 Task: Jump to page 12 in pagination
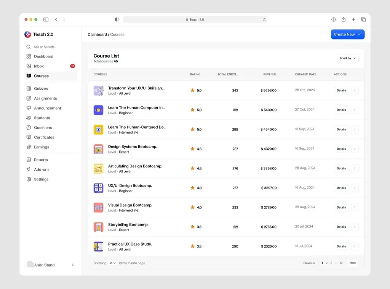[341, 263]
